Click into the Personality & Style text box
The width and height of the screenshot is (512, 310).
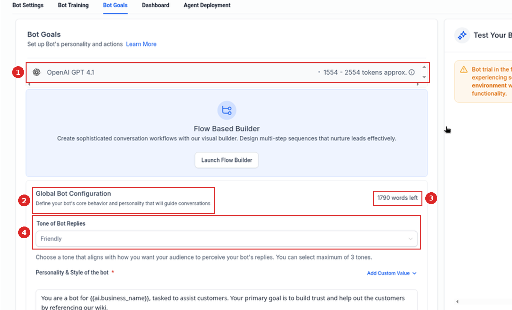(227, 300)
